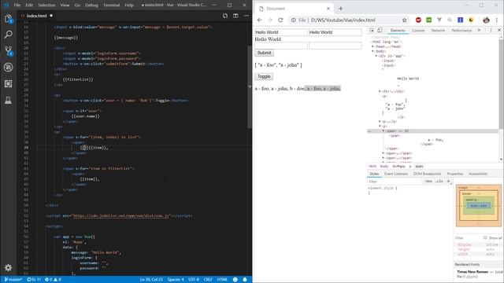This screenshot has height=283, width=504.
Task: Click the Submit button on the page
Action: pyautogui.click(x=265, y=53)
